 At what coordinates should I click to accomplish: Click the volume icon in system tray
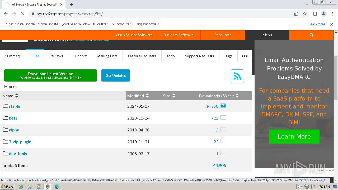[x=300, y=187]
